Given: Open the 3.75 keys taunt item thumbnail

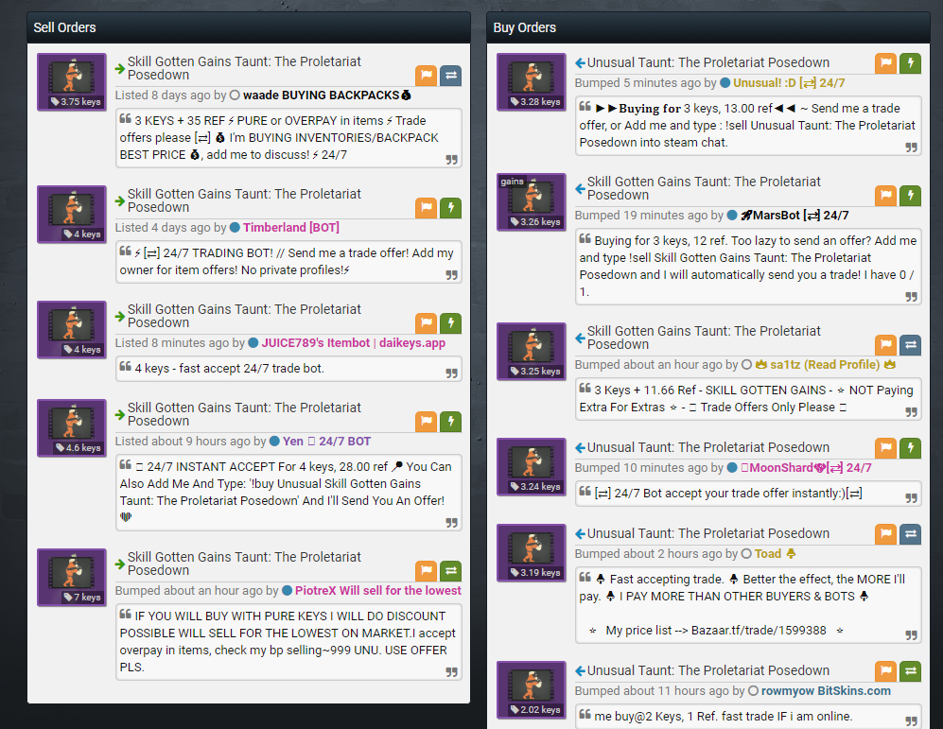Looking at the screenshot, I should click(x=72, y=81).
